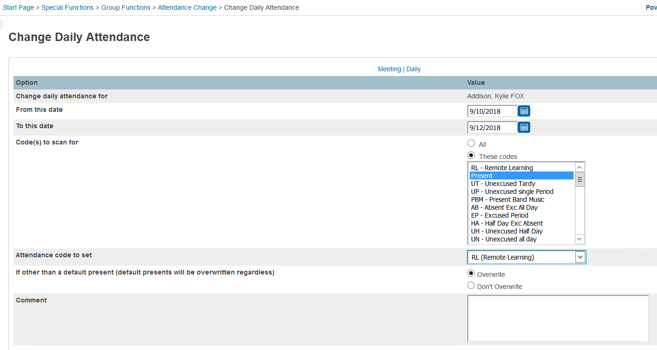Open calendar picker for From this date
Viewport: 657px width, 350px height.
pos(524,111)
